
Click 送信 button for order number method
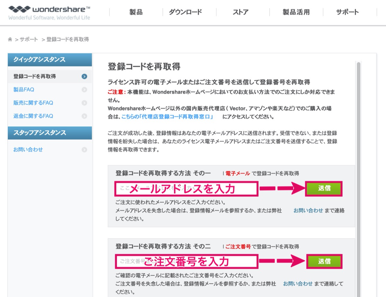tap(324, 261)
